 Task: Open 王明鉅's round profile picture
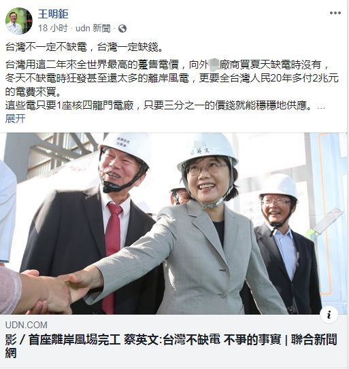pyautogui.click(x=19, y=21)
